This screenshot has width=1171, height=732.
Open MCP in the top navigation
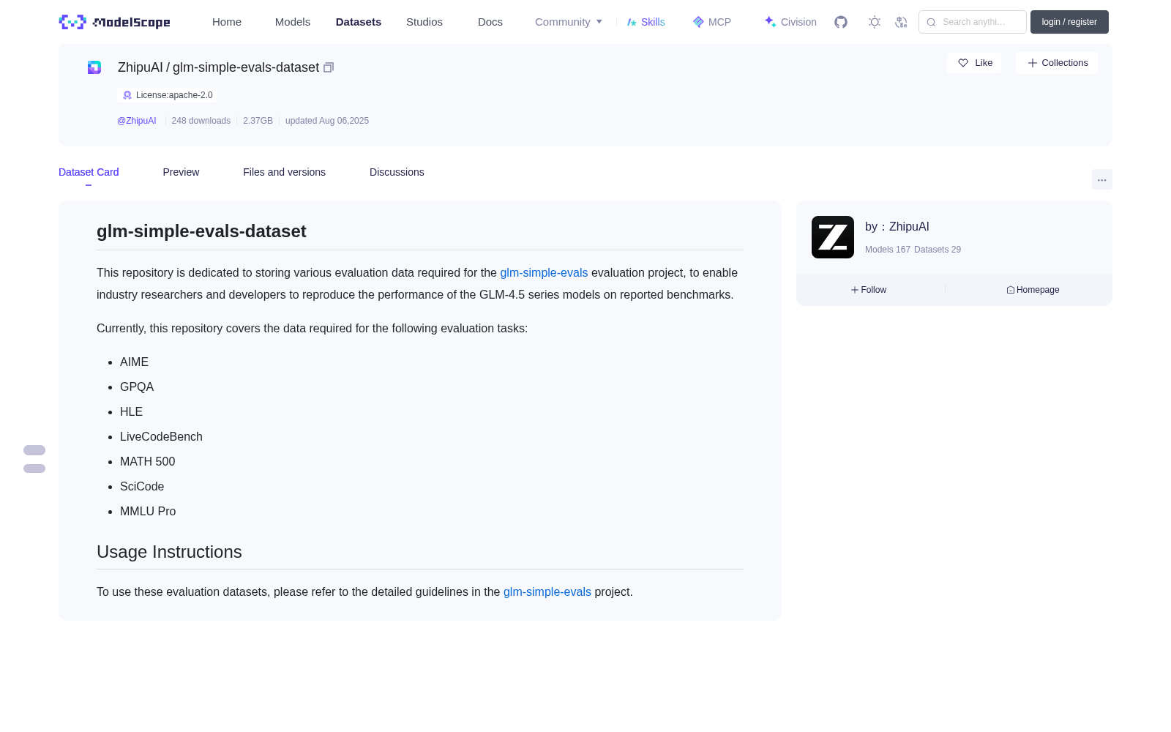pyautogui.click(x=711, y=22)
